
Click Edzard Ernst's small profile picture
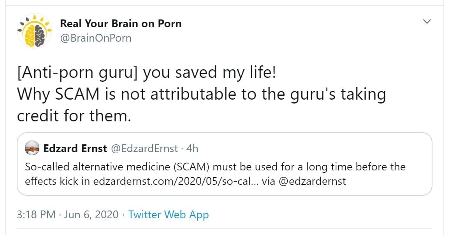click(x=32, y=149)
